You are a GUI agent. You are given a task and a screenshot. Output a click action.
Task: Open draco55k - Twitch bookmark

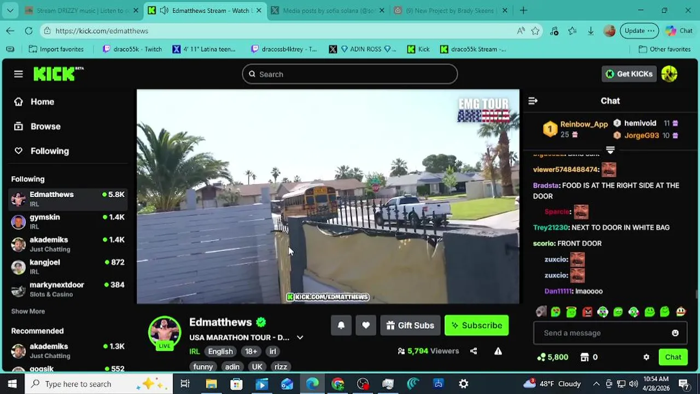(x=132, y=49)
